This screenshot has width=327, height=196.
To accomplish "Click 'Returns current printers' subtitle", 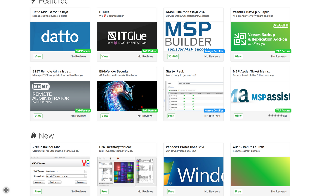I will pos(246,151).
